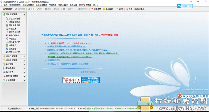This screenshot has width=209, height=112.
Task: Open 重大违纪记录 in the sidebar
Action: (13, 32)
